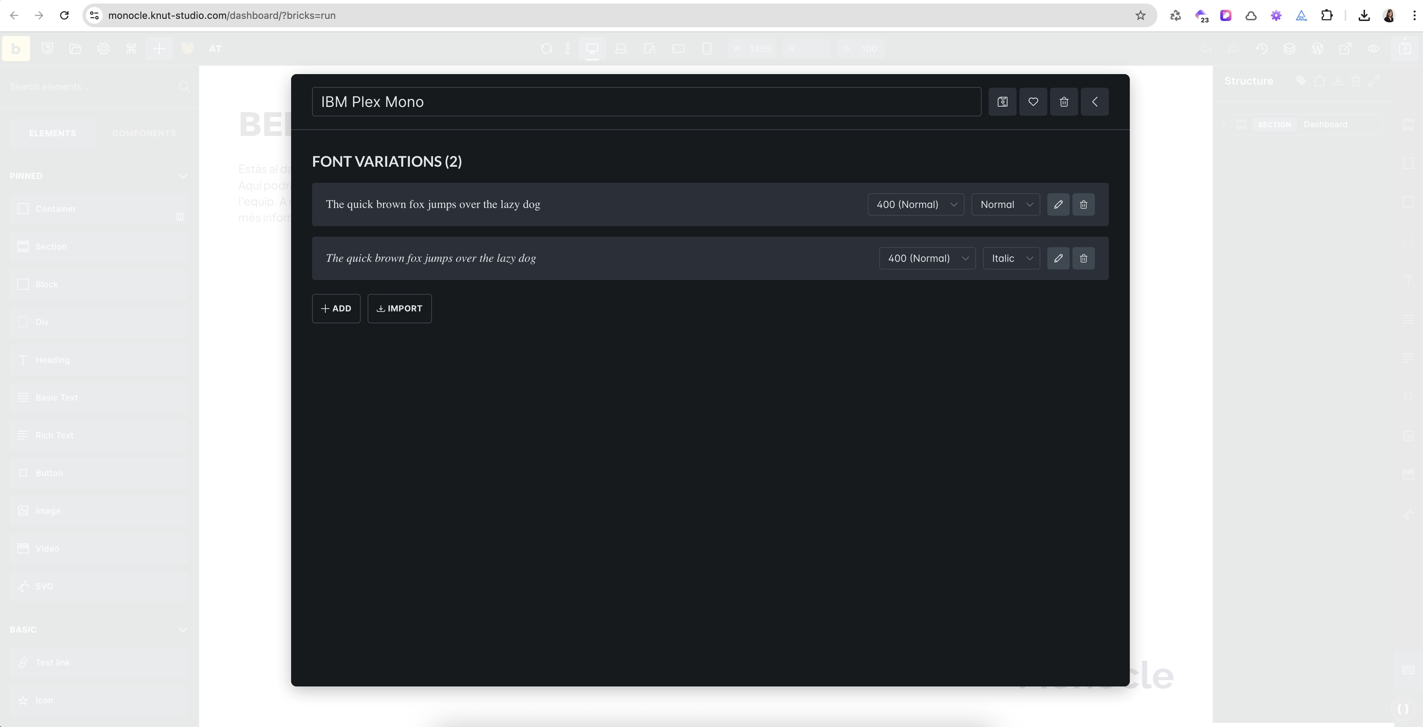Open the weight dropdown in the Italic variation row
The width and height of the screenshot is (1423, 727).
(927, 258)
